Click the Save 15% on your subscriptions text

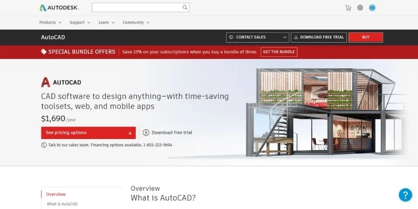tap(189, 52)
